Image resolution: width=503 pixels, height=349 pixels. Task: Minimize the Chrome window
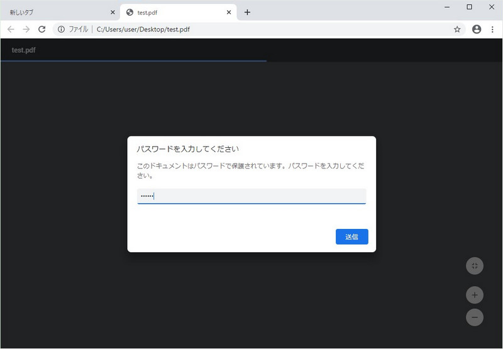[447, 7]
